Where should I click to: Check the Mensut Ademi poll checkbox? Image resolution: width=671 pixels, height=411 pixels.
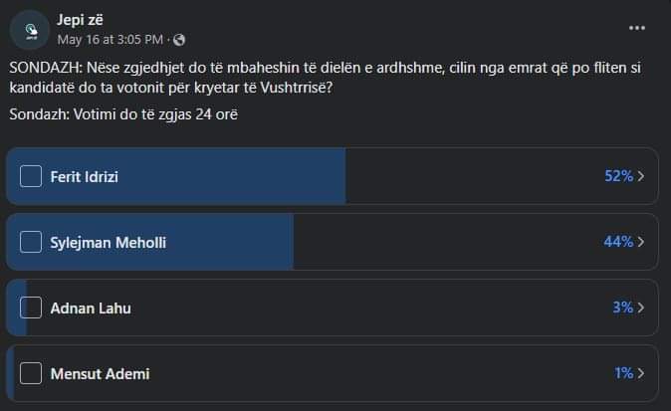tap(31, 373)
